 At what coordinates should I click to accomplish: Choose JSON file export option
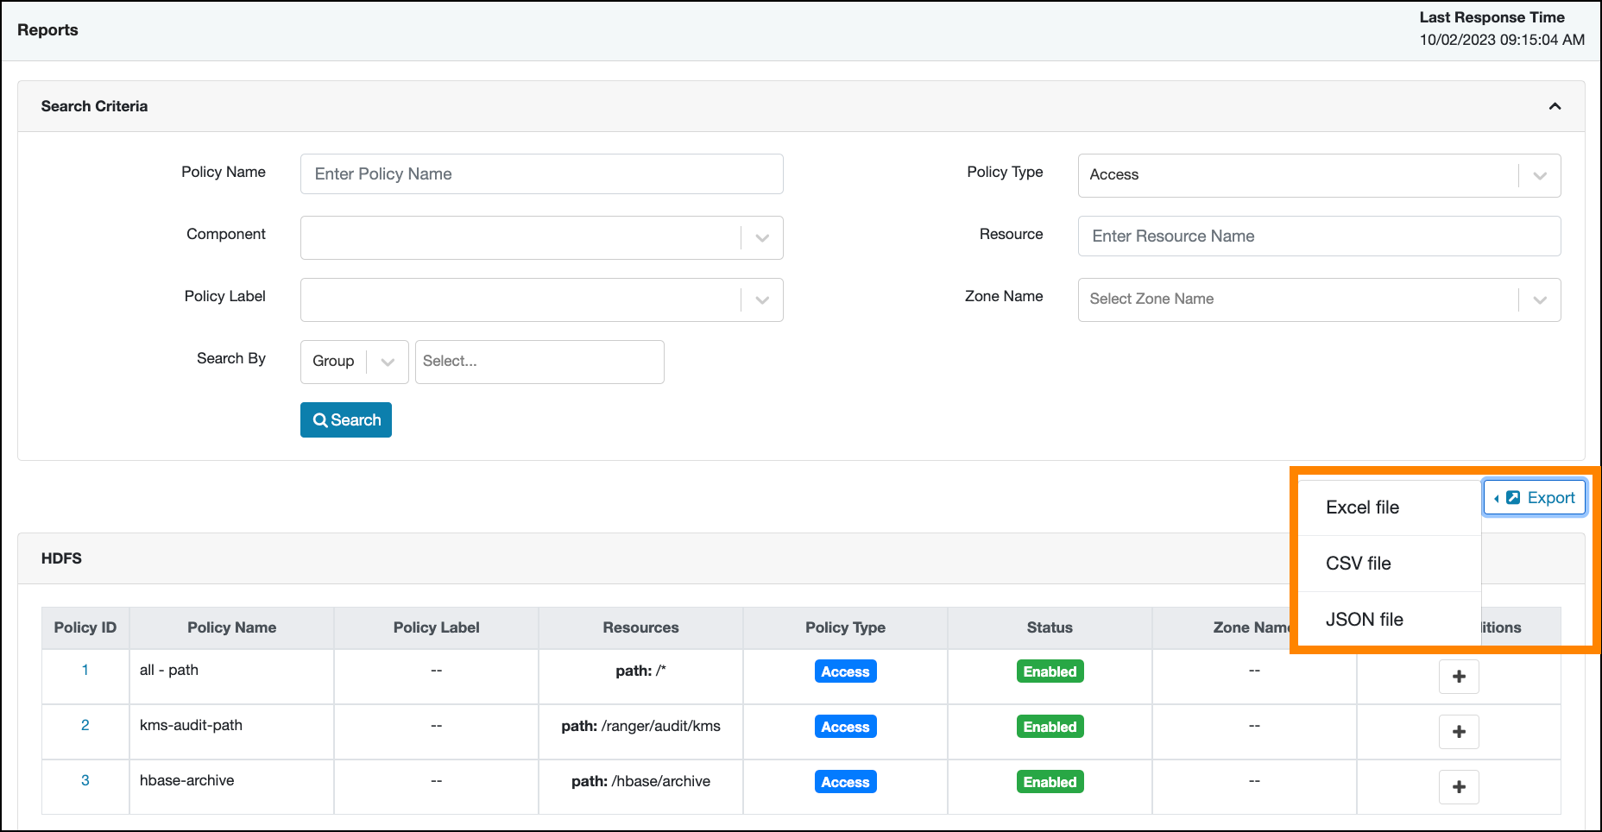[x=1364, y=620]
